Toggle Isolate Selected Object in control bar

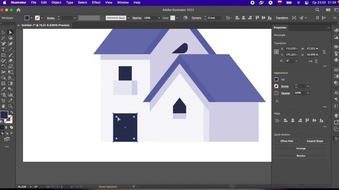click(294, 18)
